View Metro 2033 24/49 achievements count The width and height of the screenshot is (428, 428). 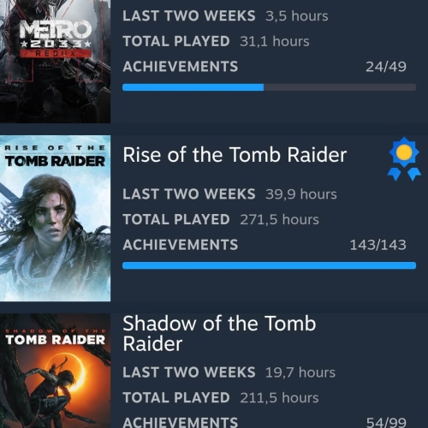coord(386,67)
